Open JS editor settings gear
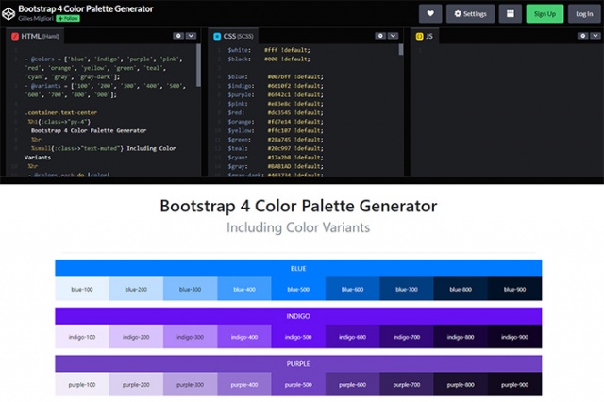604x402 pixels. [x=582, y=36]
